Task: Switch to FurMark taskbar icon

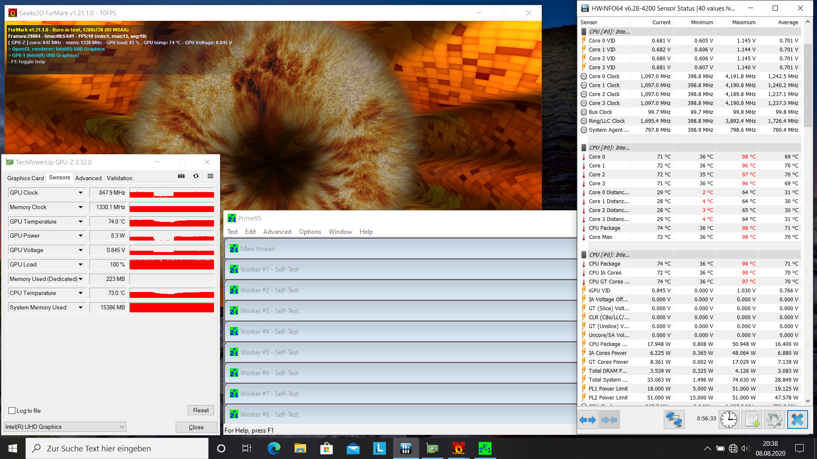Action: coord(458,448)
